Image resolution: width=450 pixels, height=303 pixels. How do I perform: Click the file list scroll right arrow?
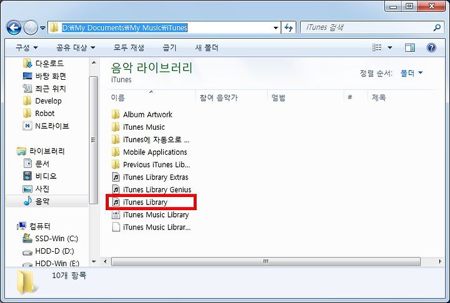pos(440,261)
